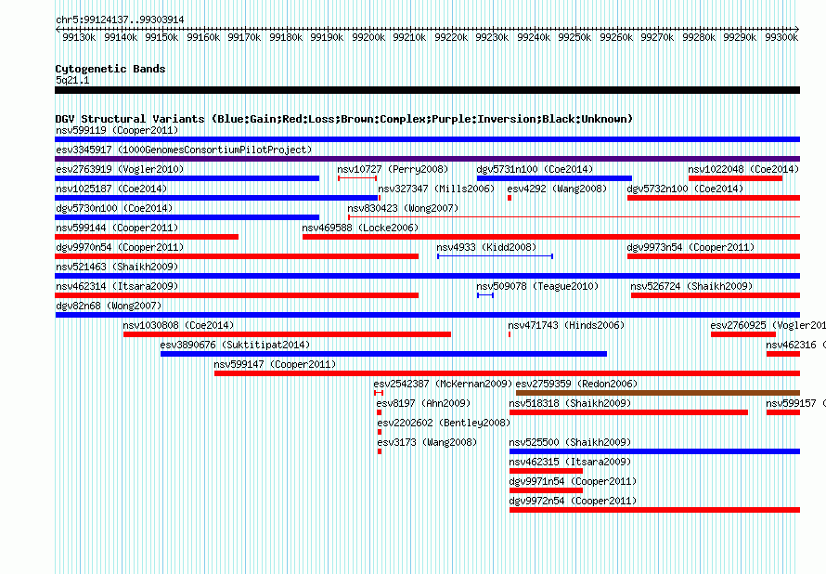Click the red nsv518318 loss bar
Screen dimensions: 826x574
pos(628,412)
